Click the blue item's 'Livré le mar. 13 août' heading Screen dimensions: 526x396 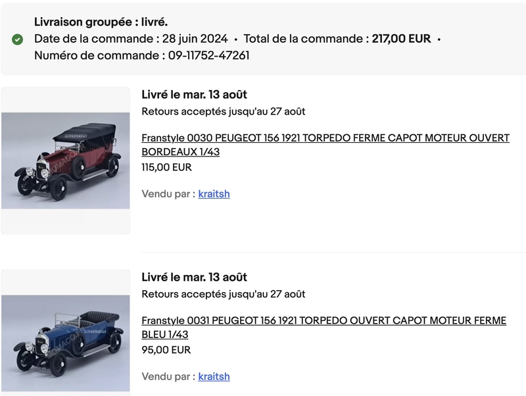(x=194, y=277)
